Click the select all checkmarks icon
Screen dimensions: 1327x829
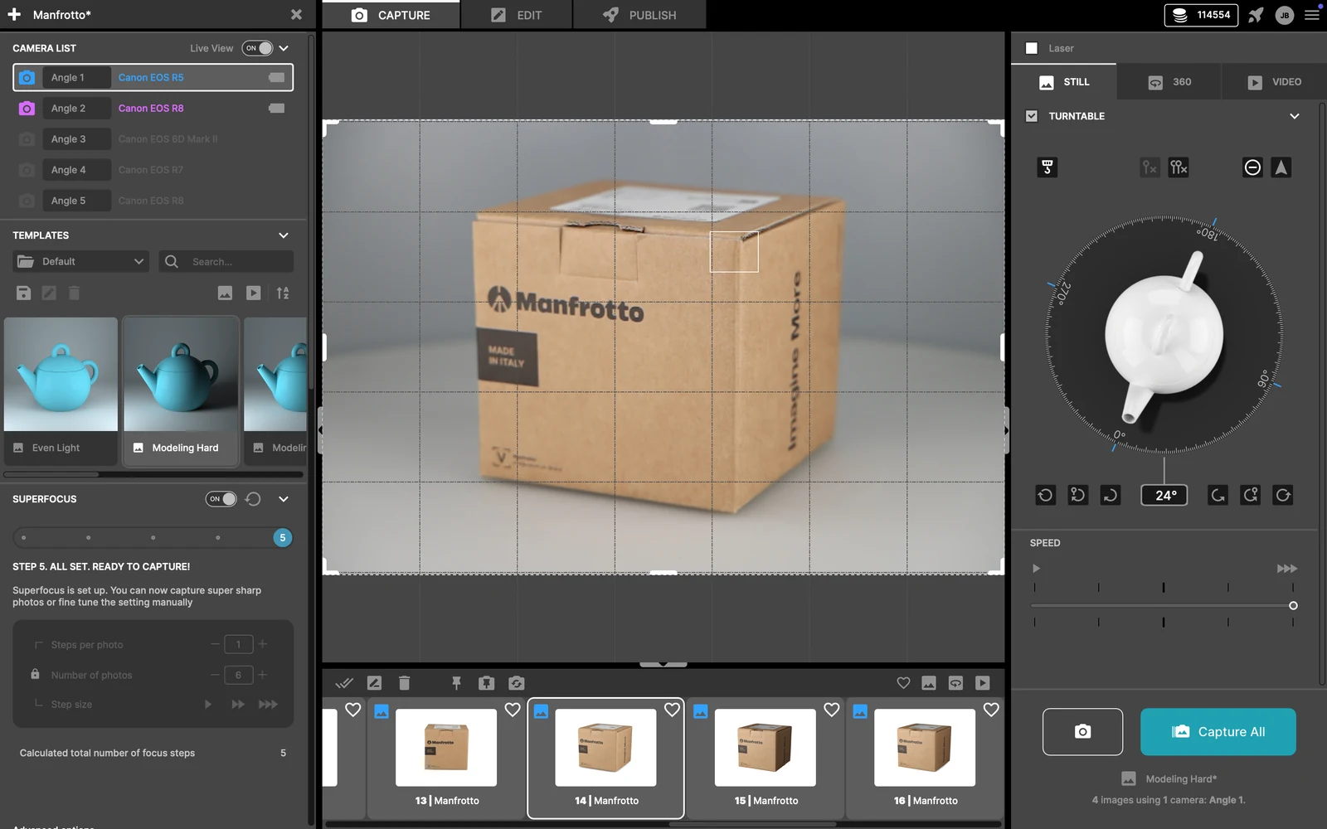pos(344,683)
